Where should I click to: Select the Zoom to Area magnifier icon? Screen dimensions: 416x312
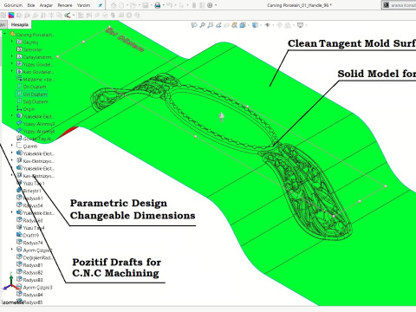202,25
